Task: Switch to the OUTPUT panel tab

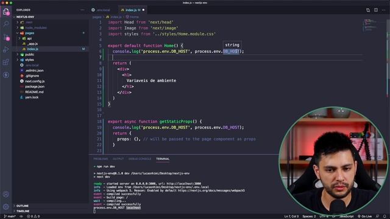Action: coord(118,159)
